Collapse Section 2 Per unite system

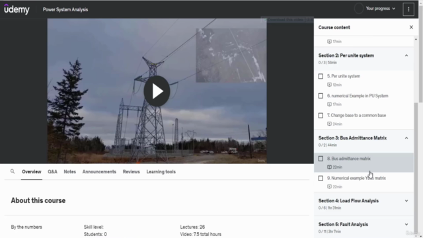(406, 56)
